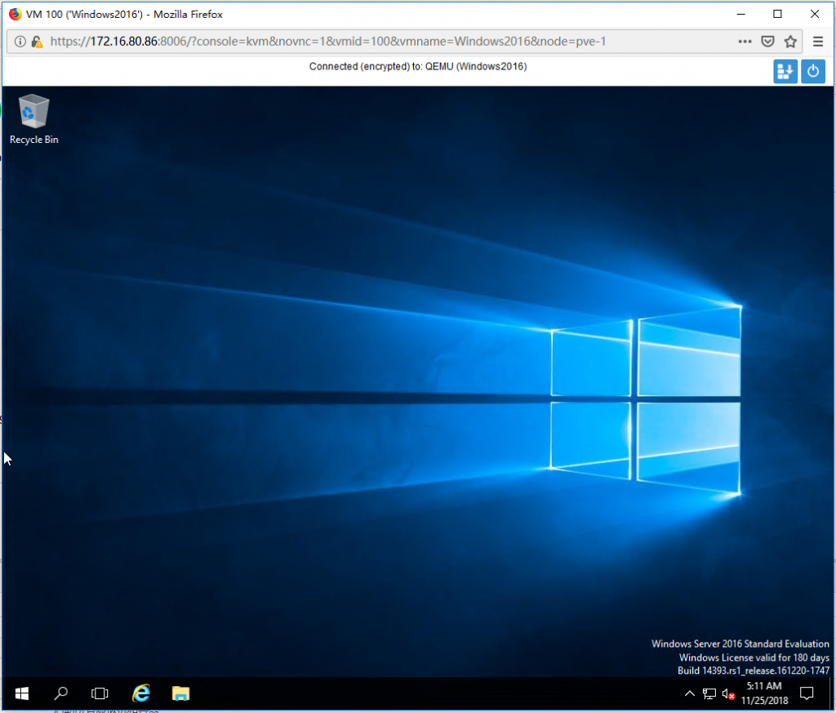
Task: Open the Windows Start menu
Action: (x=22, y=693)
